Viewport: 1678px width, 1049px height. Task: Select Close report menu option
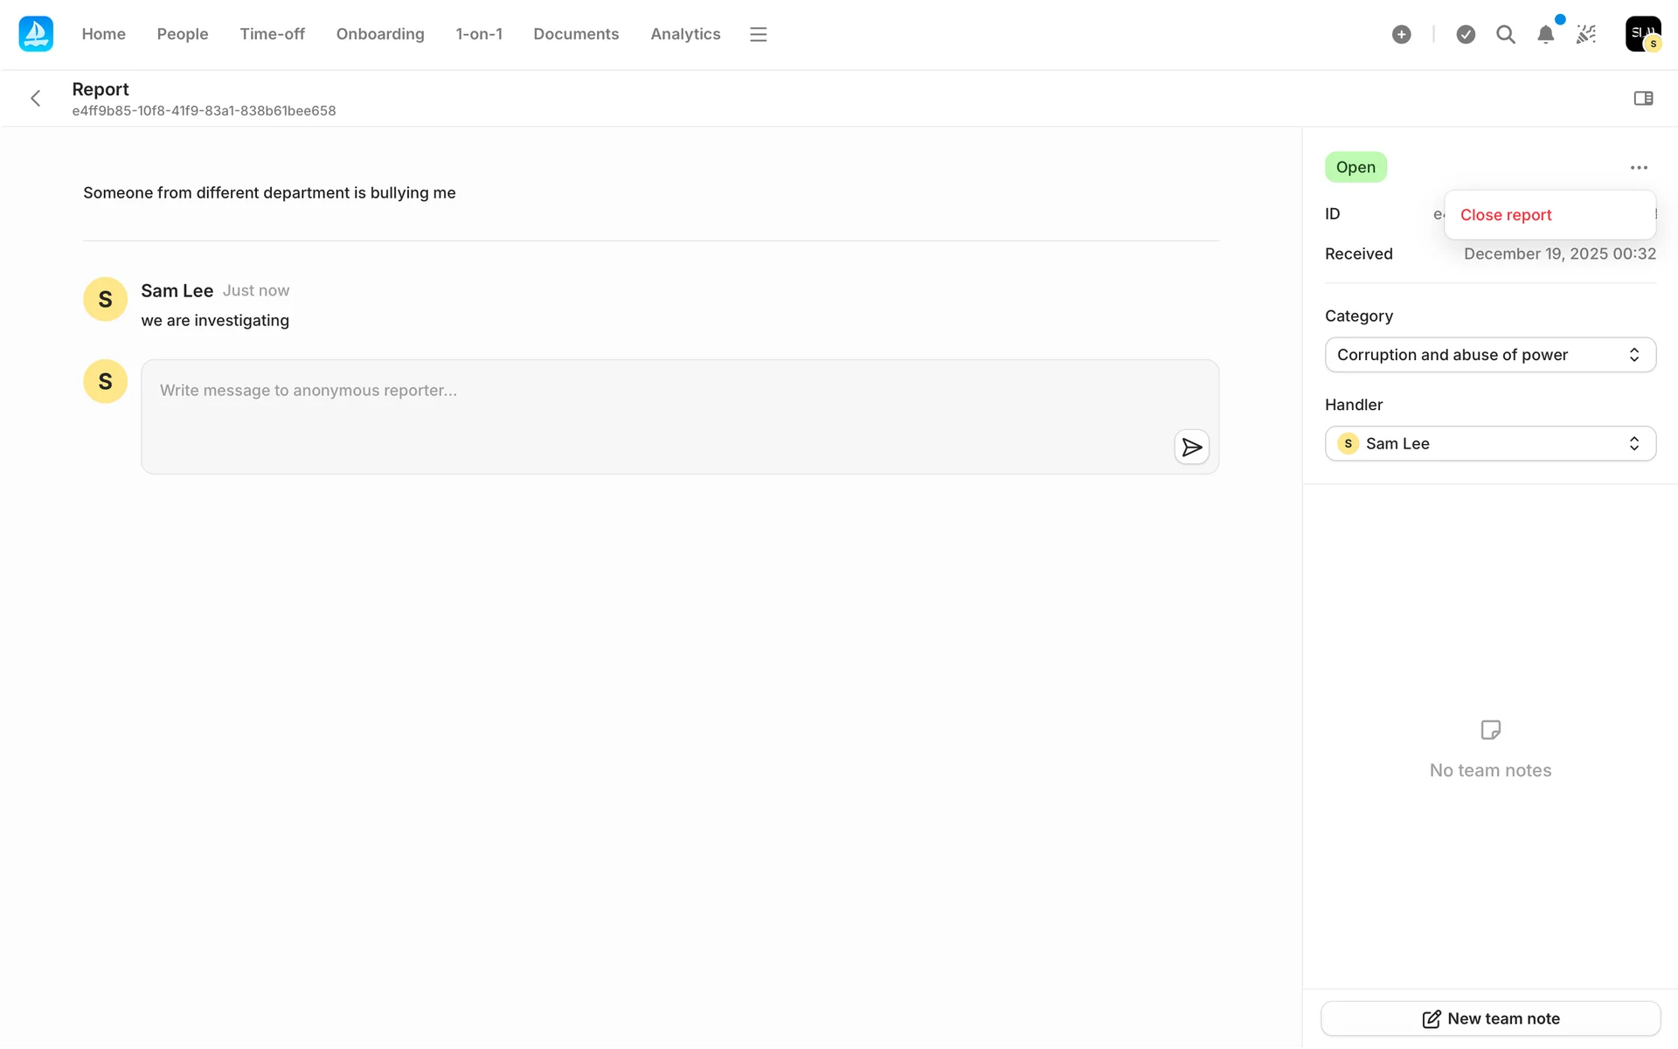click(x=1506, y=215)
